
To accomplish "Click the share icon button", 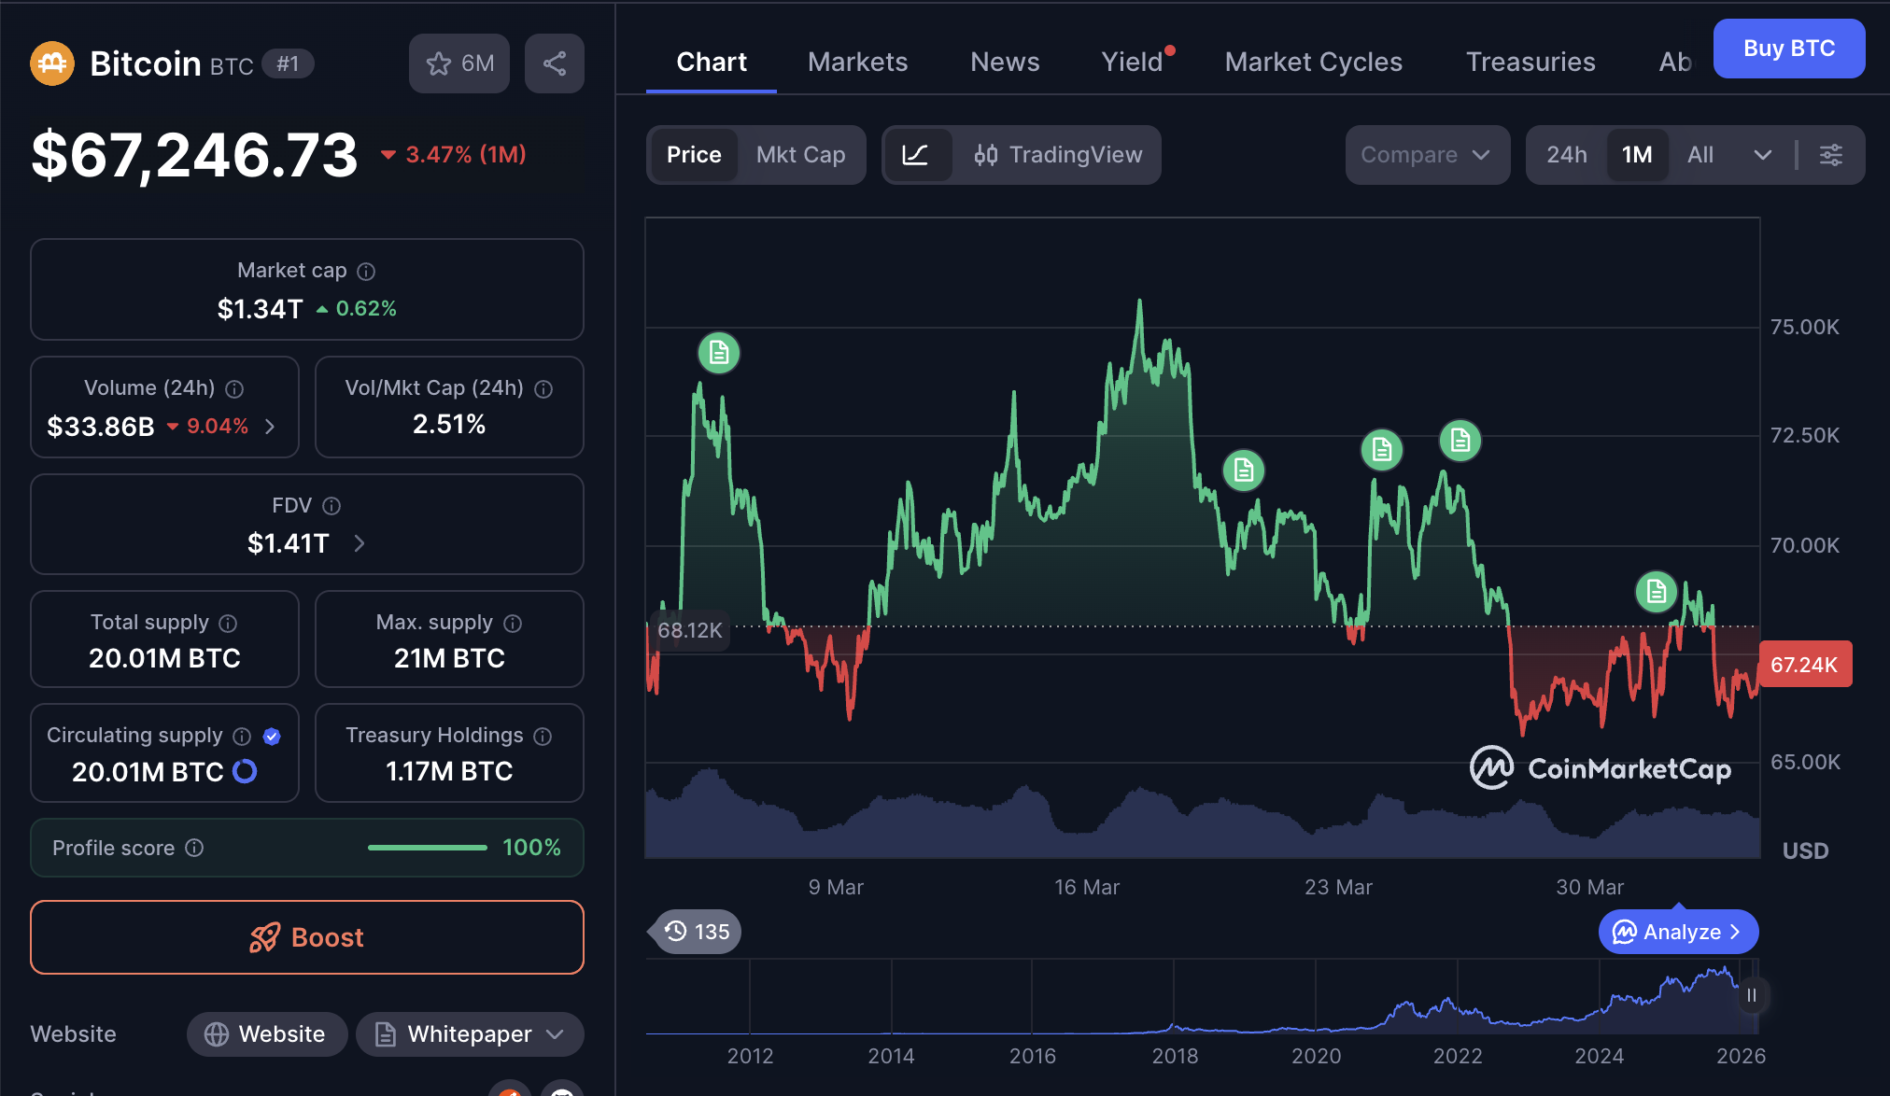I will pyautogui.click(x=555, y=63).
